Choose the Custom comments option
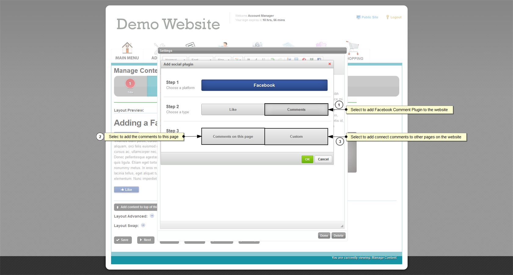This screenshot has width=513, height=275. click(x=296, y=136)
